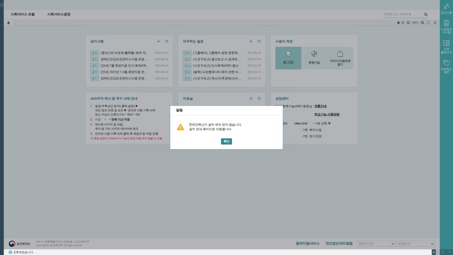
Task: Click the 100% zoom level text
Action: click(415, 23)
